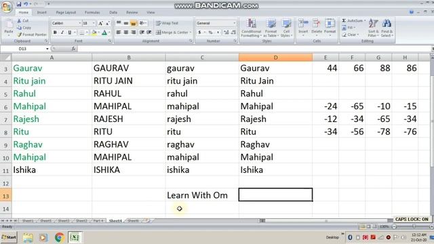Switch to the Review tab
Viewport: 434px width, 244px height.
tap(132, 12)
